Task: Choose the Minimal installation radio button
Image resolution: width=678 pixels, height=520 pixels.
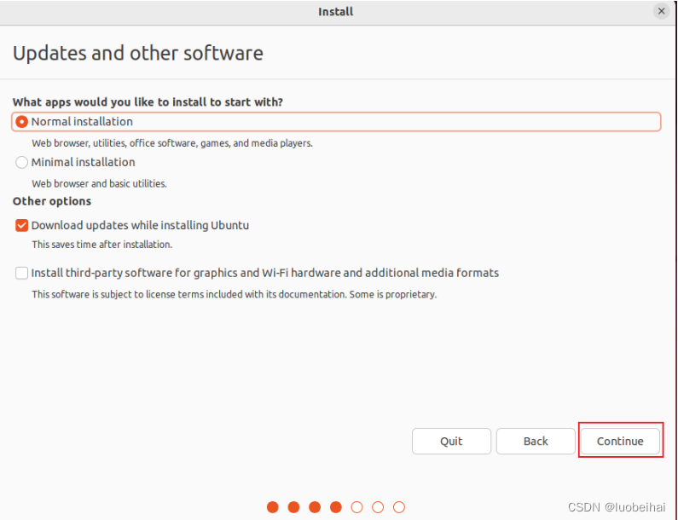Action: [x=21, y=163]
